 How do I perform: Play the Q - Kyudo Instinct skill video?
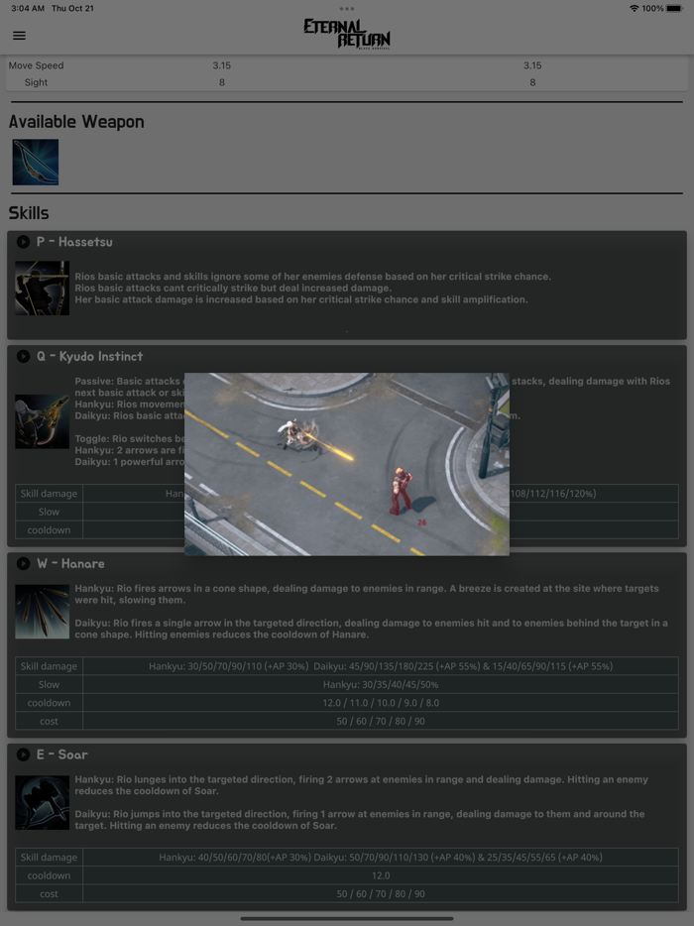23,356
